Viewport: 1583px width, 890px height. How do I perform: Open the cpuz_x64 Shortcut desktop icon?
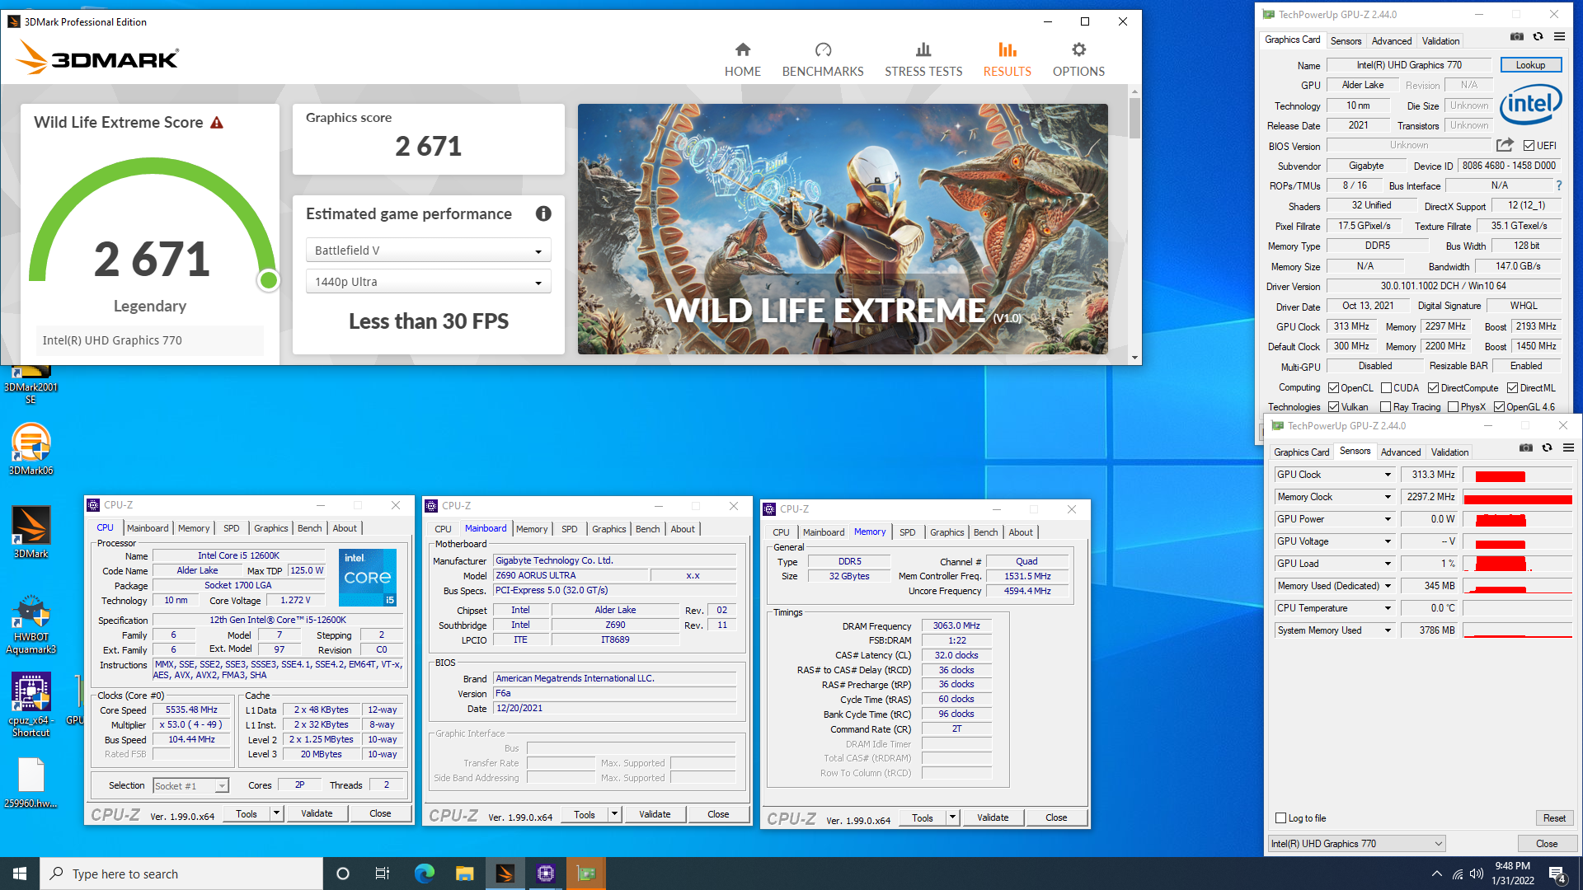coord(31,705)
